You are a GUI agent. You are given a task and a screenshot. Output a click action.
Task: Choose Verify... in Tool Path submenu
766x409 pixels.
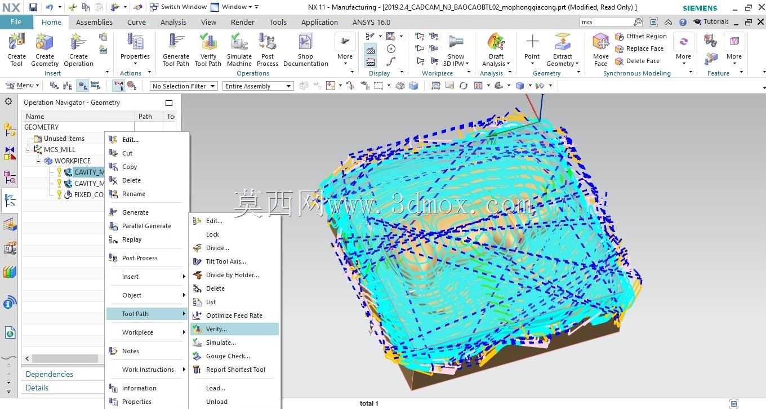234,329
